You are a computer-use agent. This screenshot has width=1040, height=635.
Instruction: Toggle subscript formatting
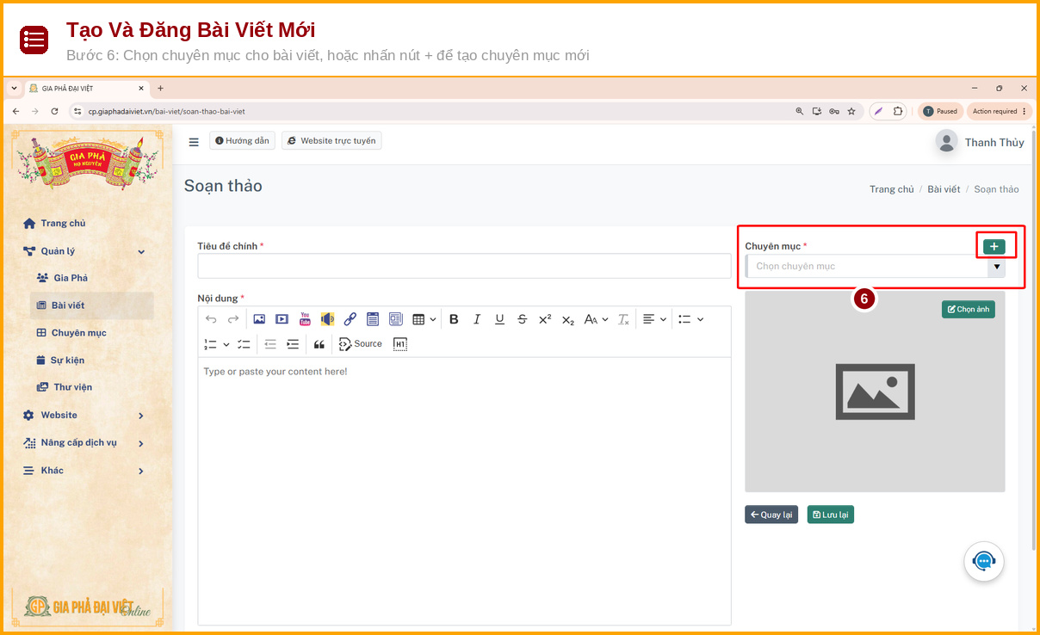pos(567,319)
